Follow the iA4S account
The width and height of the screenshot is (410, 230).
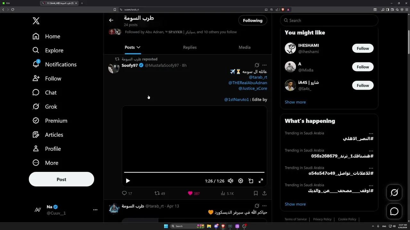pyautogui.click(x=363, y=86)
